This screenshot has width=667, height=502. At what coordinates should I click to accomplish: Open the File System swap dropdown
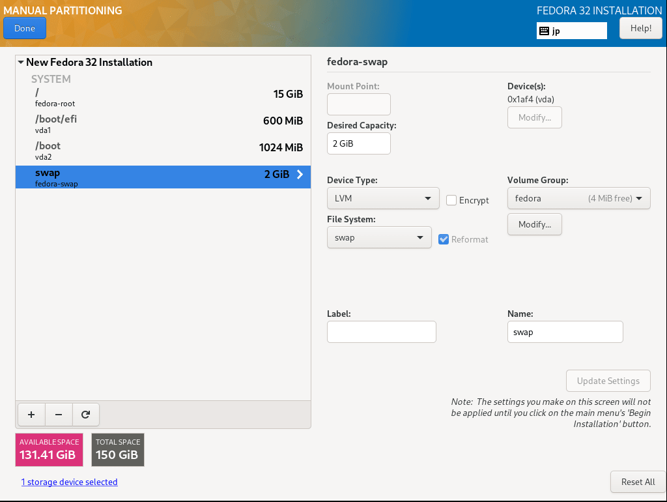pyautogui.click(x=379, y=237)
